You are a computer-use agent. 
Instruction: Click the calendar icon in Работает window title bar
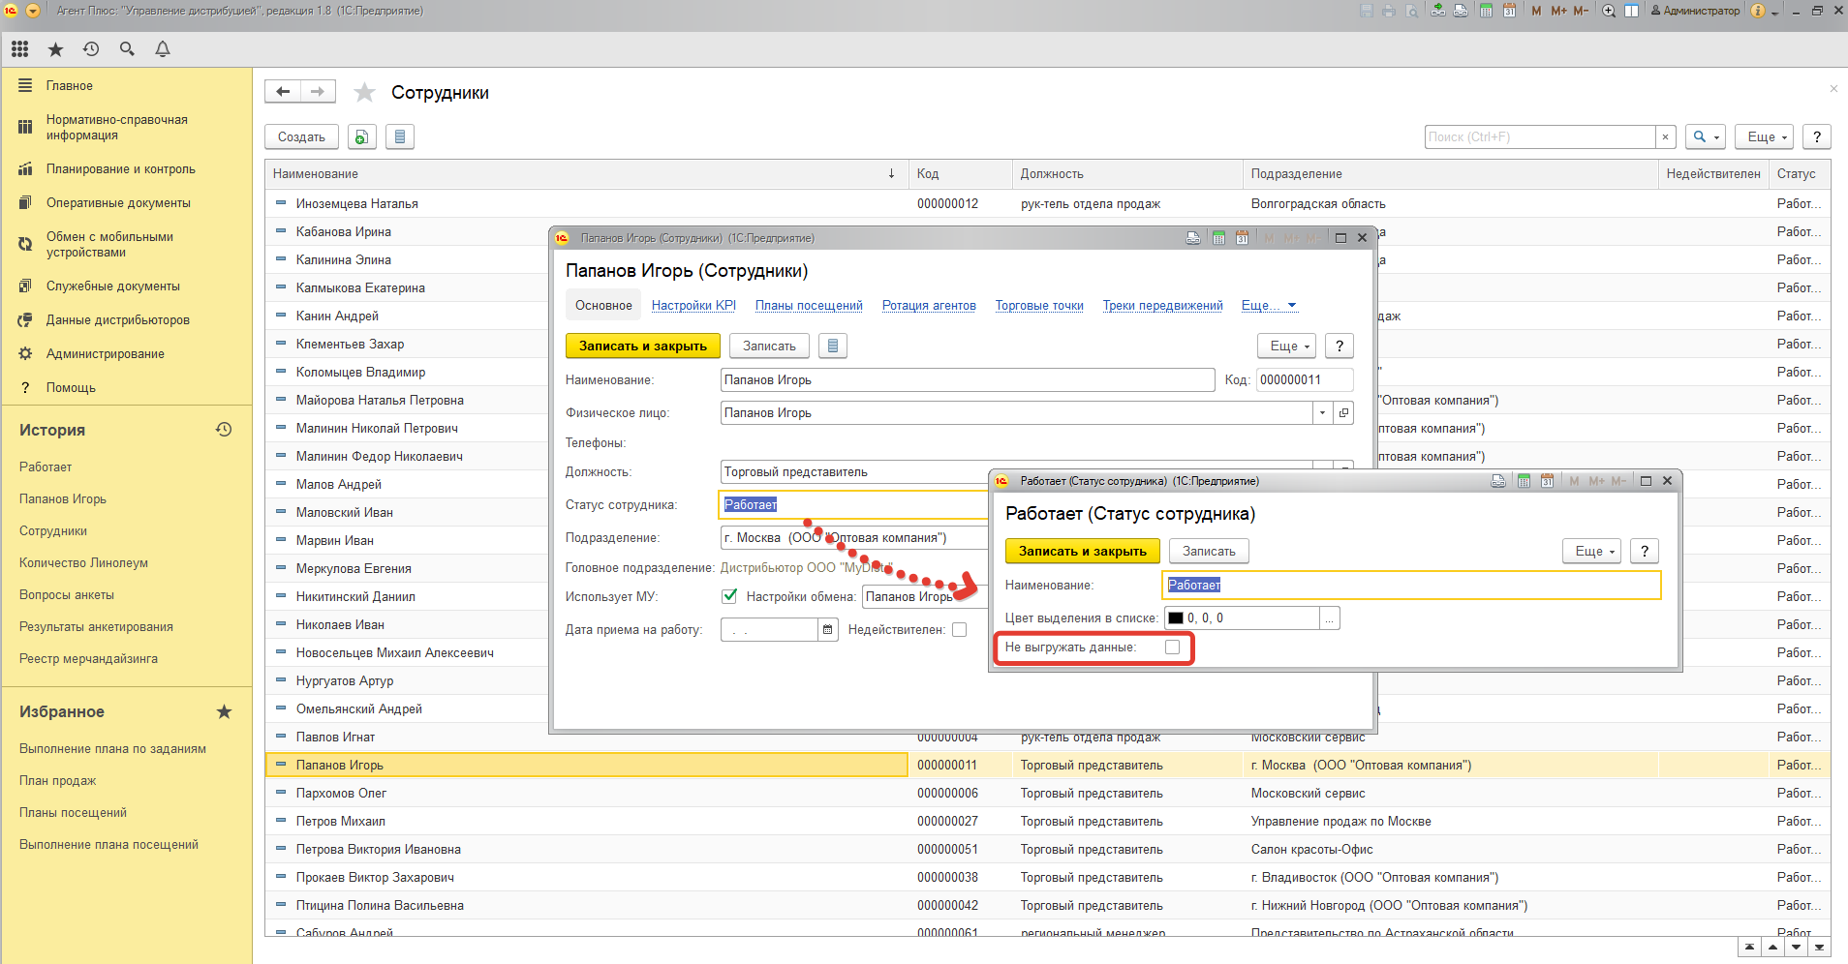click(x=1547, y=481)
